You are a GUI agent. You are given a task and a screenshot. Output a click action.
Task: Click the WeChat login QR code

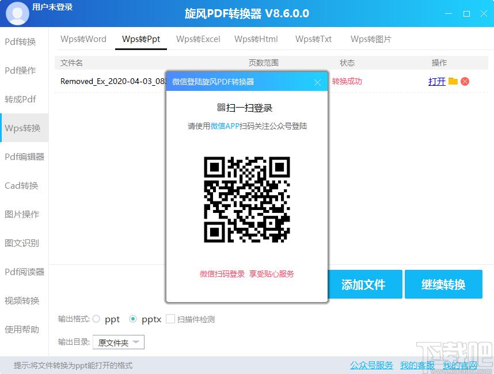(246, 200)
